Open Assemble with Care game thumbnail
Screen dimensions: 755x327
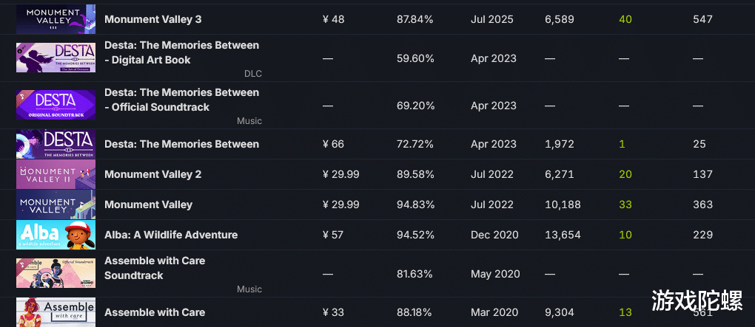(x=56, y=312)
